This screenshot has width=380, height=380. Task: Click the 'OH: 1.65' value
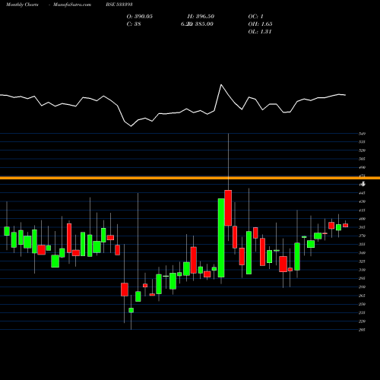pos(260,24)
